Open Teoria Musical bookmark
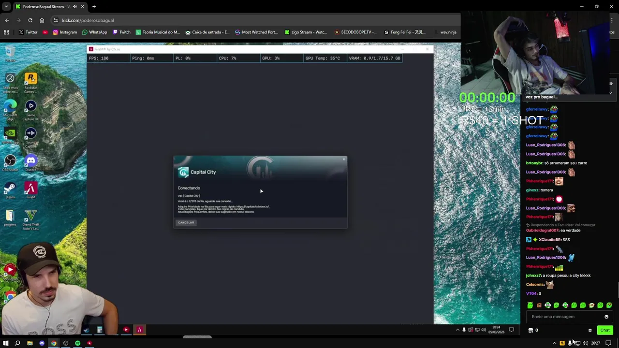This screenshot has height=348, width=619. pos(158,32)
